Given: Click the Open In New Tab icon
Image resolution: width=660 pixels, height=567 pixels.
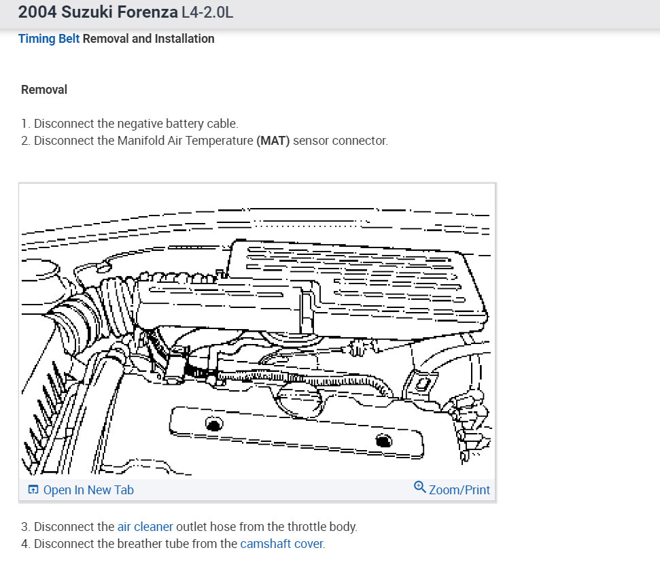Looking at the screenshot, I should click(33, 489).
